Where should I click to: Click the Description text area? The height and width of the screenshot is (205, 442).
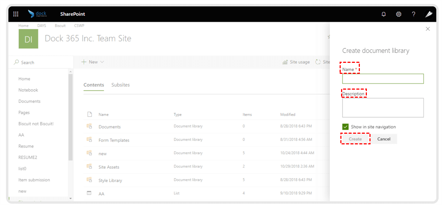click(x=383, y=108)
